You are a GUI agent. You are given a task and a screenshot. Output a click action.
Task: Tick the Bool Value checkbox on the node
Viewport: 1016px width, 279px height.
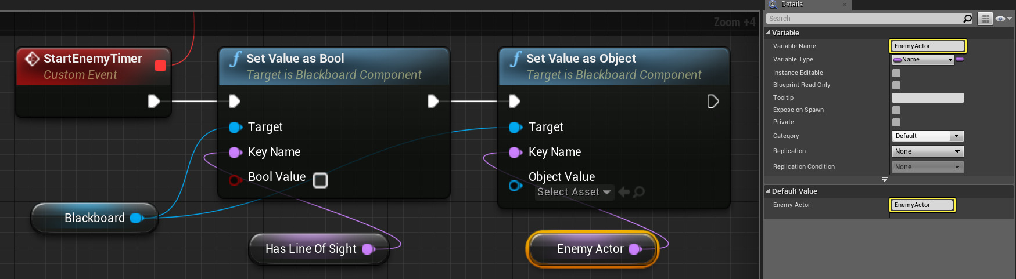[x=320, y=180]
